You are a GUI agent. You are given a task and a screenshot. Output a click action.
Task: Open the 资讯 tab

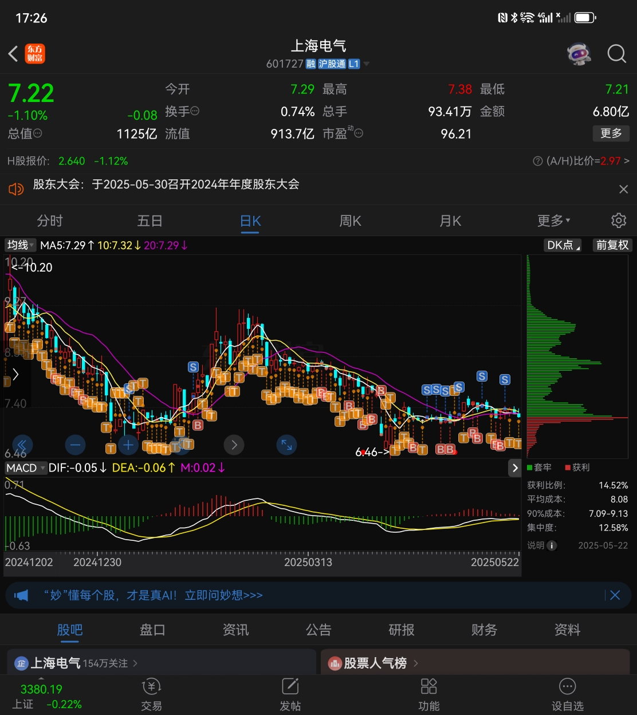(235, 630)
